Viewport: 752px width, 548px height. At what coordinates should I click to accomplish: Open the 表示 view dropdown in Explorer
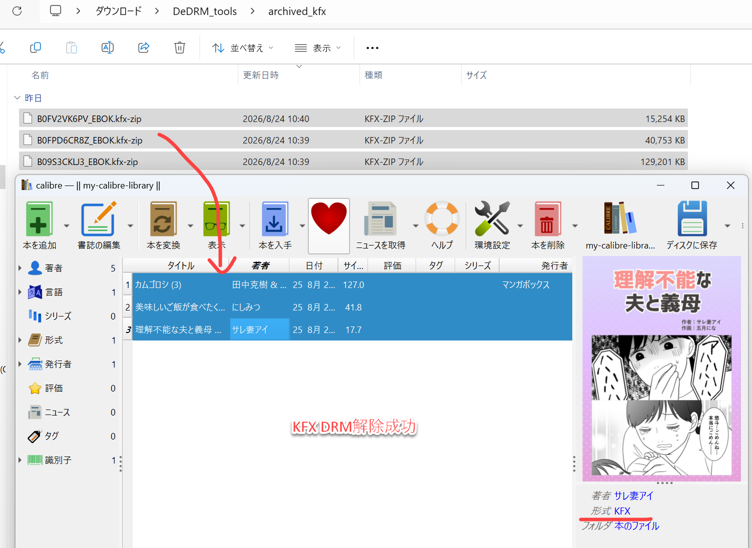[x=318, y=48]
